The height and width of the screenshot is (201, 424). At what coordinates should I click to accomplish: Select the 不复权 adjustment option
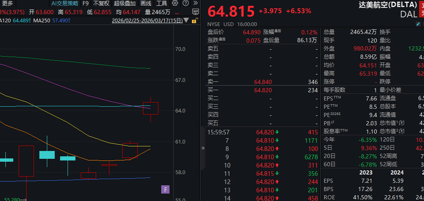(x=101, y=3)
